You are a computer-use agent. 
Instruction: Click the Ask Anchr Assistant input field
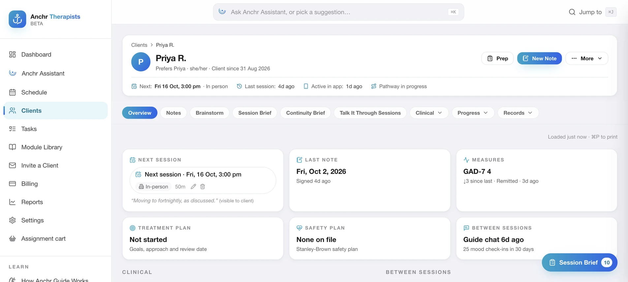click(338, 12)
